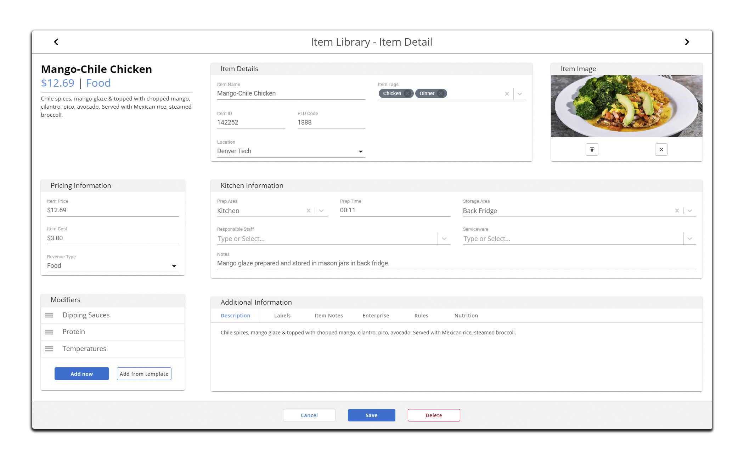Click the Mango-Chile Chicken dish image
744x460 pixels.
click(626, 106)
